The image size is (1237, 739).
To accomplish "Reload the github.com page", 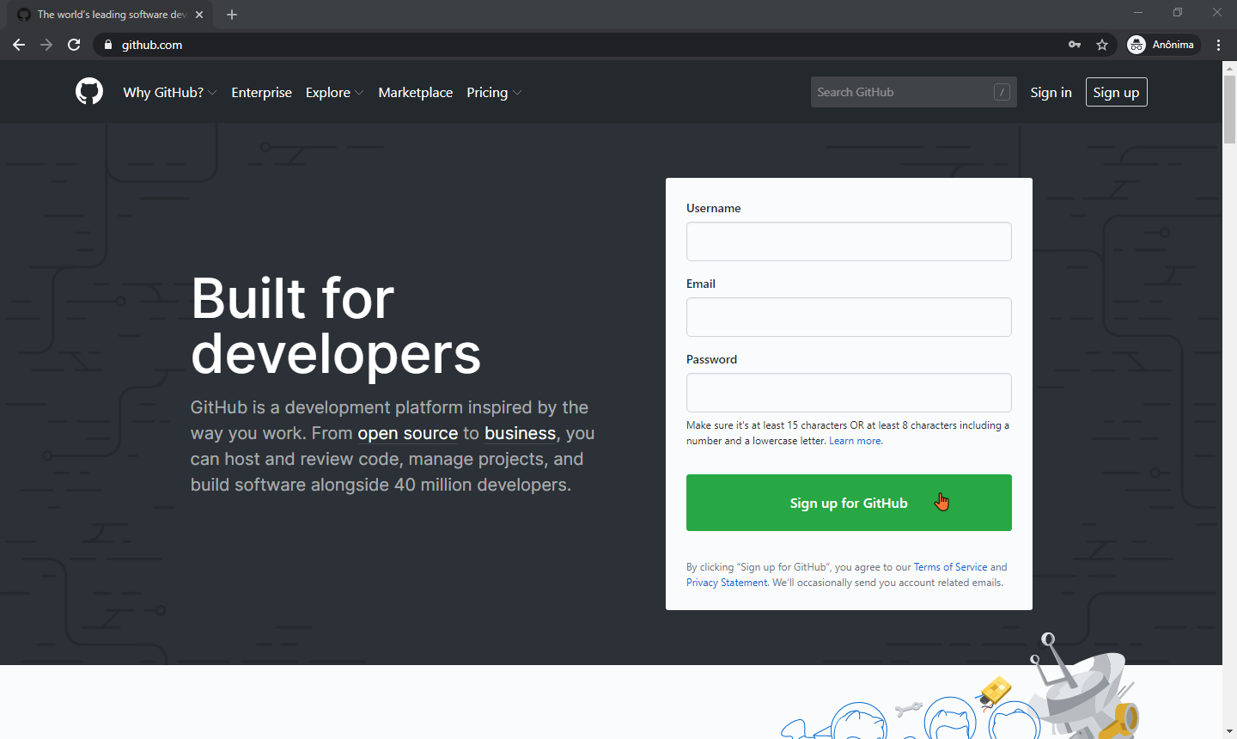I will (x=74, y=45).
